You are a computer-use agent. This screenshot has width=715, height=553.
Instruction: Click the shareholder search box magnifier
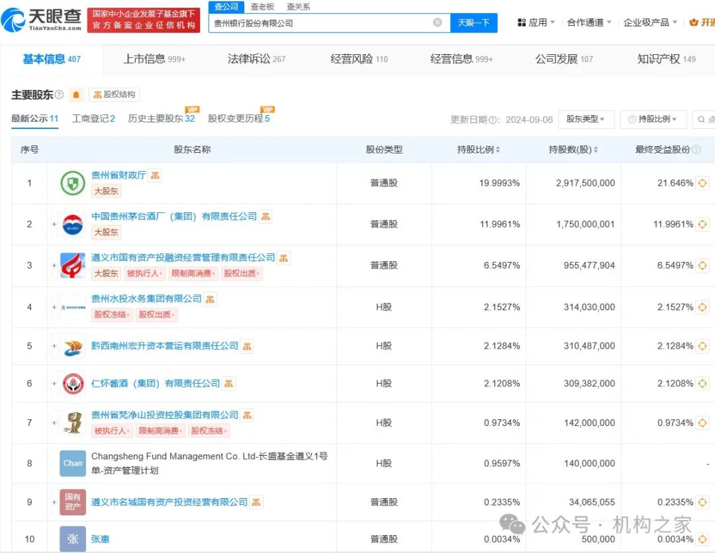701,119
